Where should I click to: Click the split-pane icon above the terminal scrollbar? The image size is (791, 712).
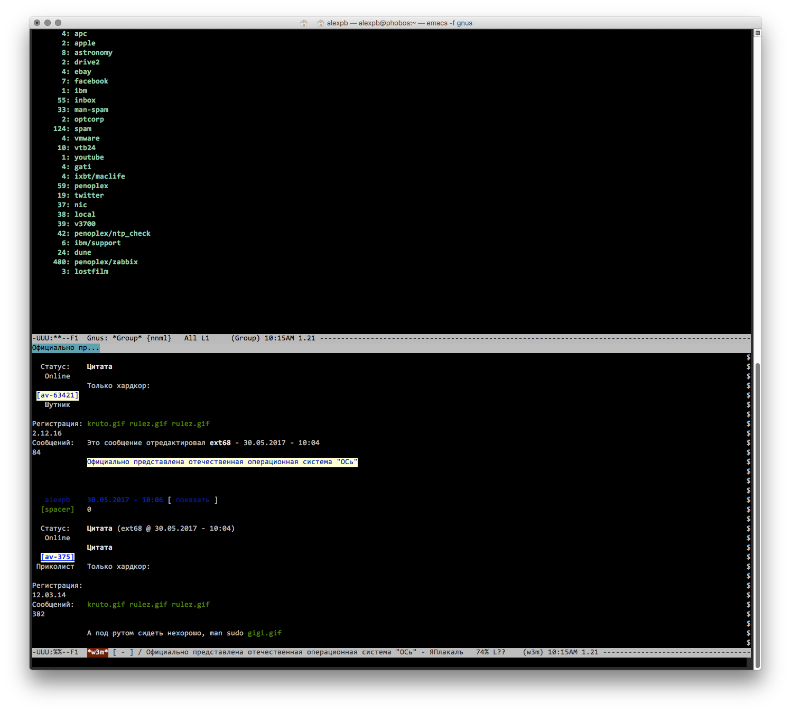tap(757, 33)
